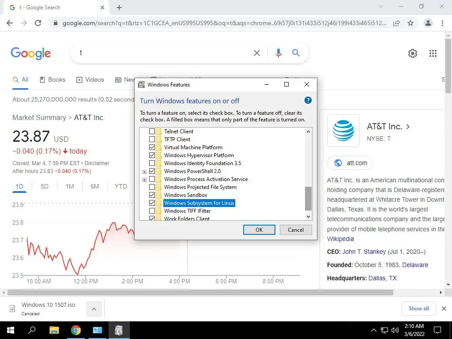Open volume tray icon
This screenshot has width=452, height=339.
pyautogui.click(x=395, y=330)
